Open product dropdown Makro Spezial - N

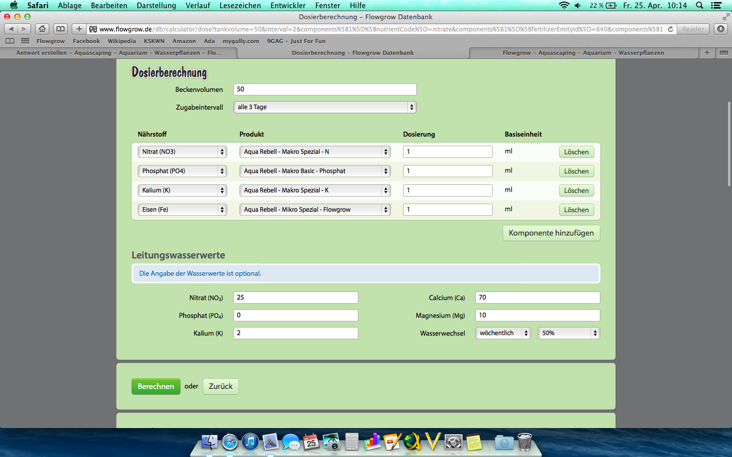pyautogui.click(x=315, y=152)
